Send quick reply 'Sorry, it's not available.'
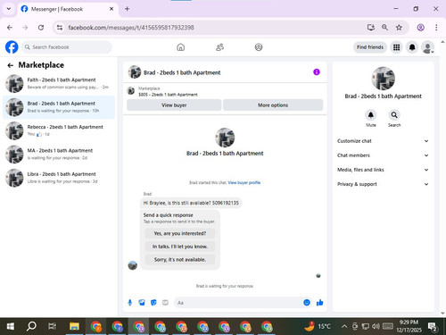The image size is (446, 335). coord(180,259)
